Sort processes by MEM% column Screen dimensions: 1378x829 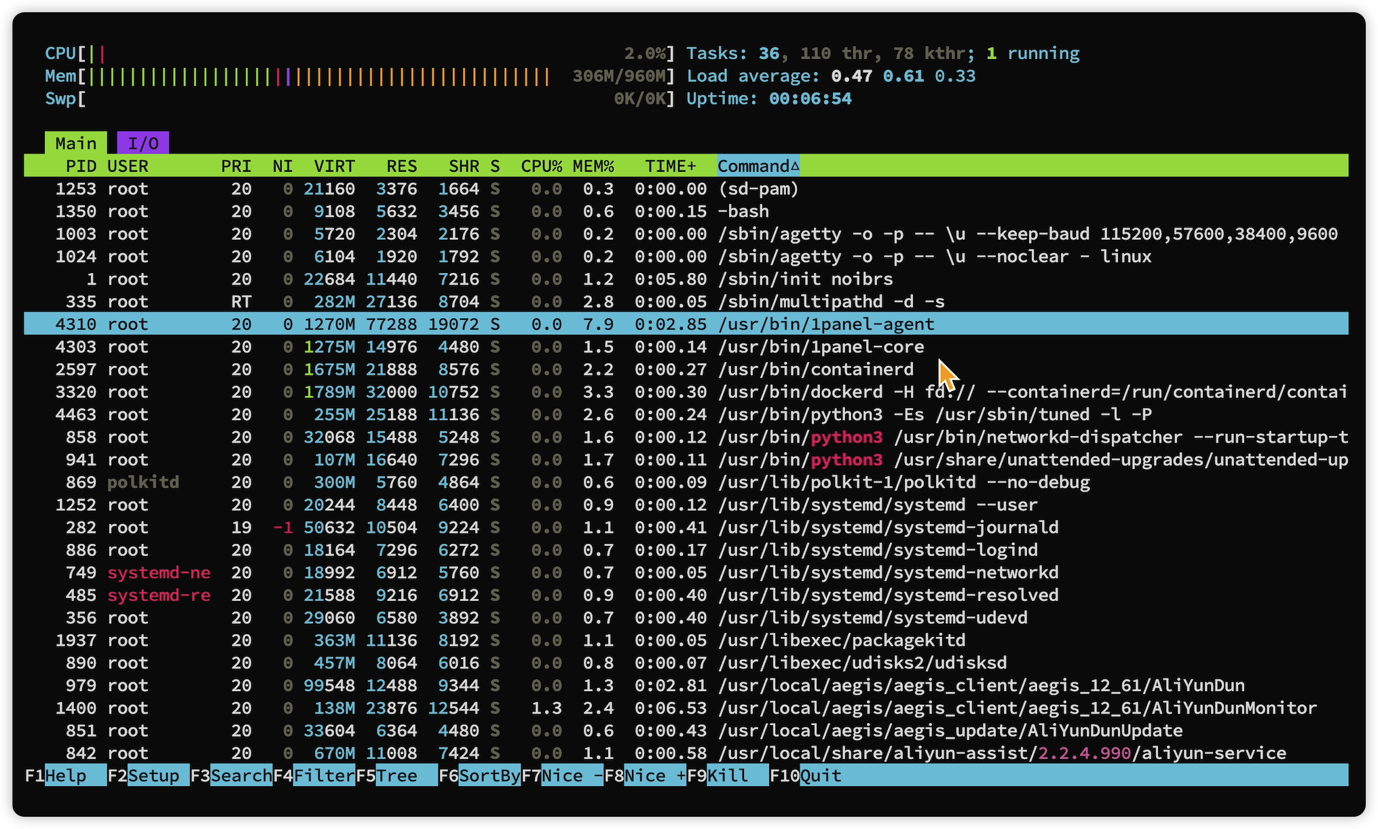click(593, 166)
